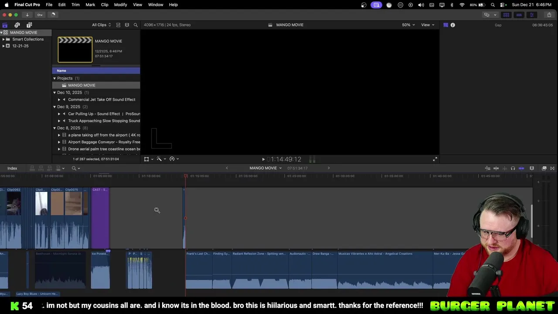The width and height of the screenshot is (558, 314).
Task: Show the Transitions browser
Action: click(552, 168)
